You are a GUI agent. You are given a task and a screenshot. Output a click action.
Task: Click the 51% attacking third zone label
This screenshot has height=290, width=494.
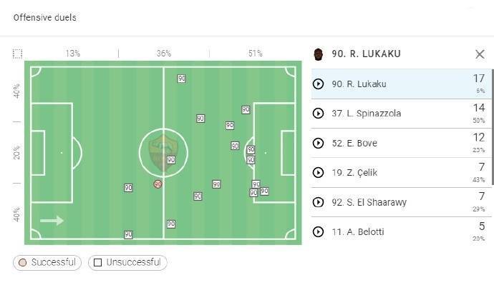coord(255,54)
